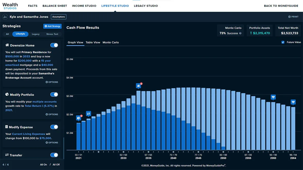Click the client profile avatar icon
303x170 pixels.
pos(5,17)
